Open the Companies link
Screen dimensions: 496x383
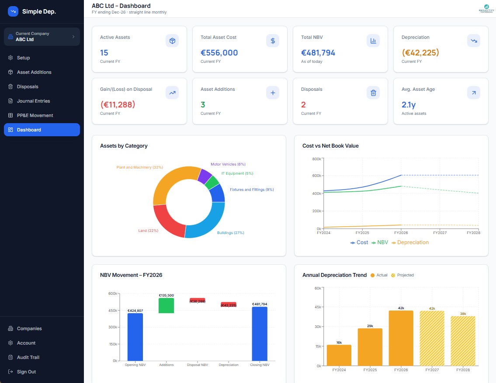[x=42, y=329]
